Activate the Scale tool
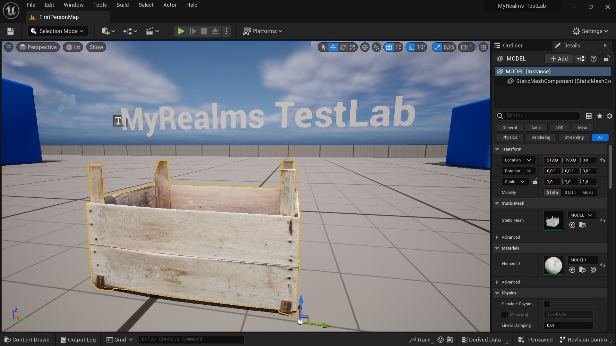This screenshot has height=346, width=616. 352,47
